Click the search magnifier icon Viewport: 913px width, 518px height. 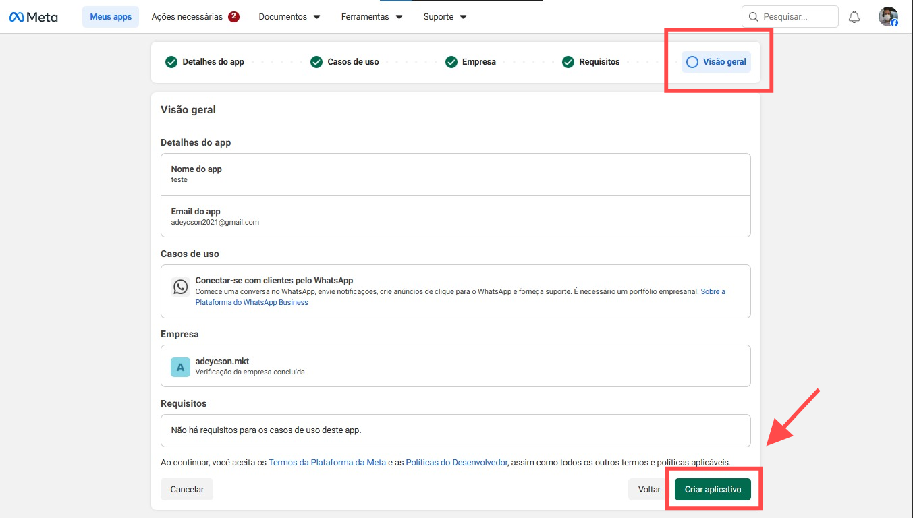point(753,17)
